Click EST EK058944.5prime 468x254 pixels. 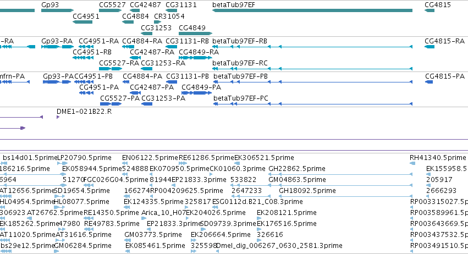(x=64, y=174)
